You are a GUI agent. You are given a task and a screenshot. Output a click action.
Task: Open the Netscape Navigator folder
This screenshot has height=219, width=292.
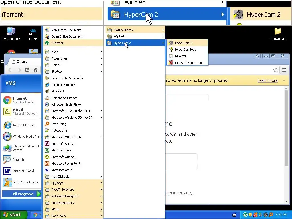pyautogui.click(x=73, y=196)
